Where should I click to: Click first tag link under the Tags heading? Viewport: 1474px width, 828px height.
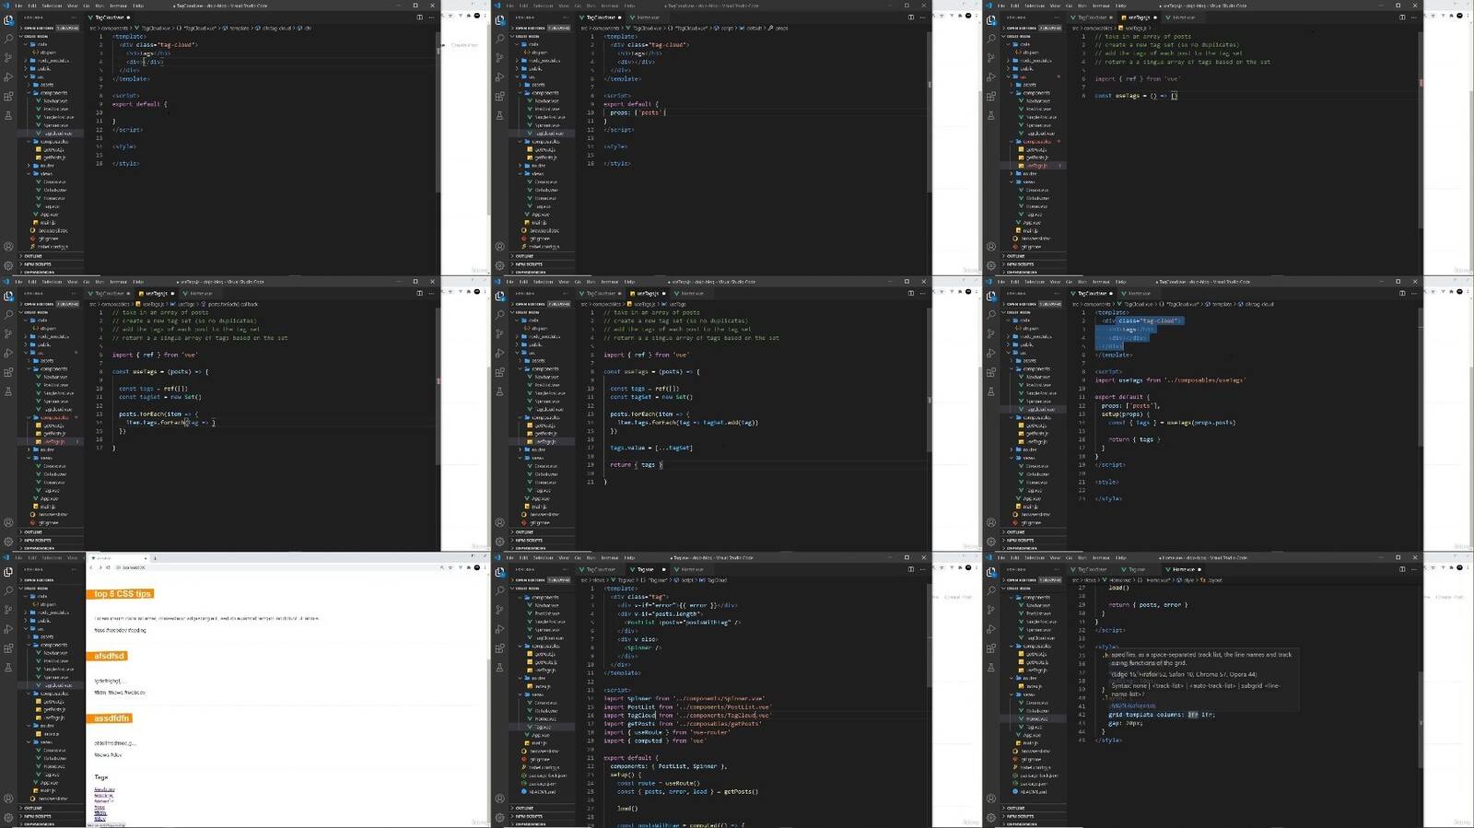click(x=104, y=789)
